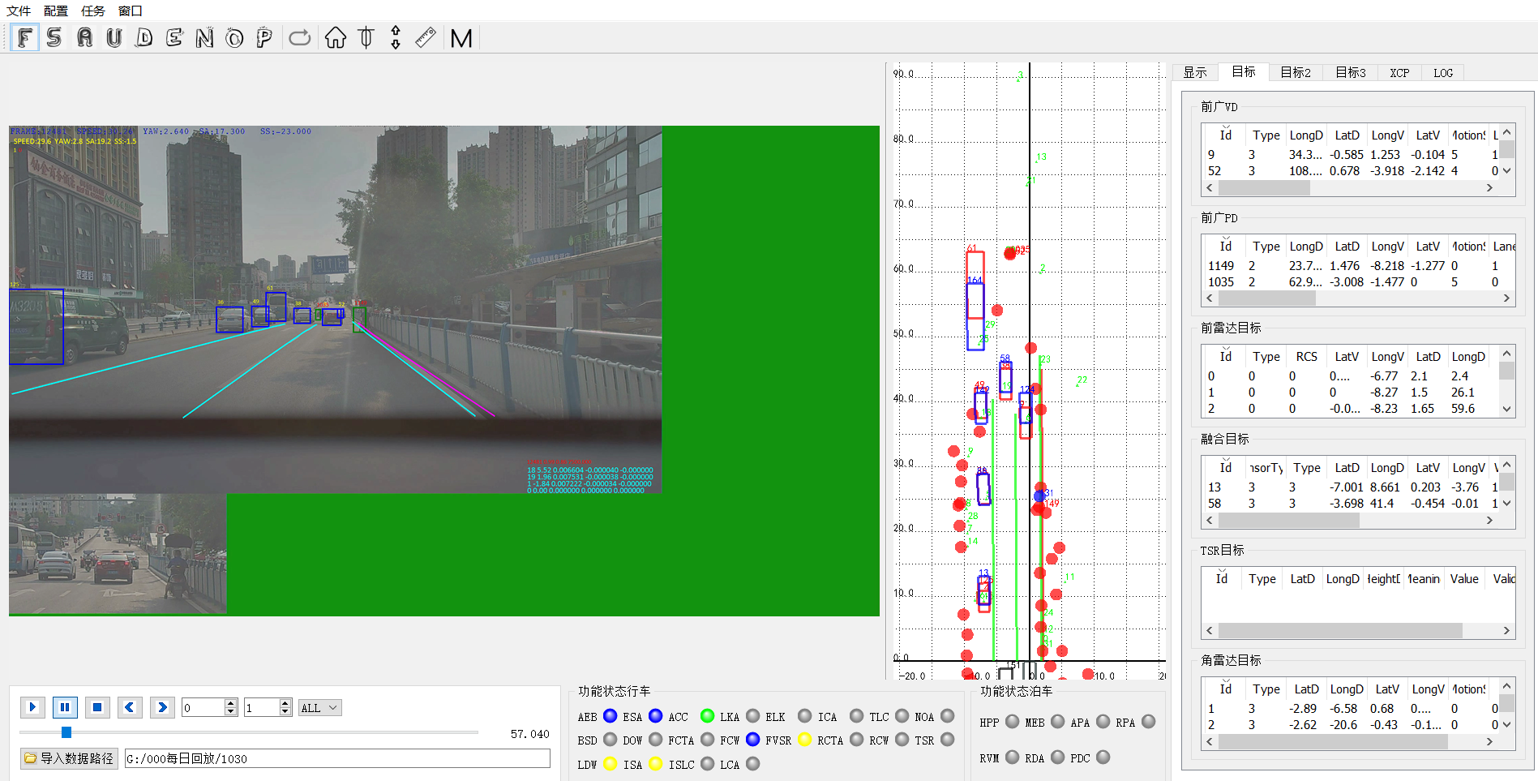
Task: Click the vertical centerline alignment icon
Action: coord(366,37)
